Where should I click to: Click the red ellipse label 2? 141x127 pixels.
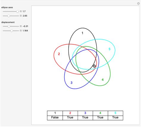click(59, 54)
